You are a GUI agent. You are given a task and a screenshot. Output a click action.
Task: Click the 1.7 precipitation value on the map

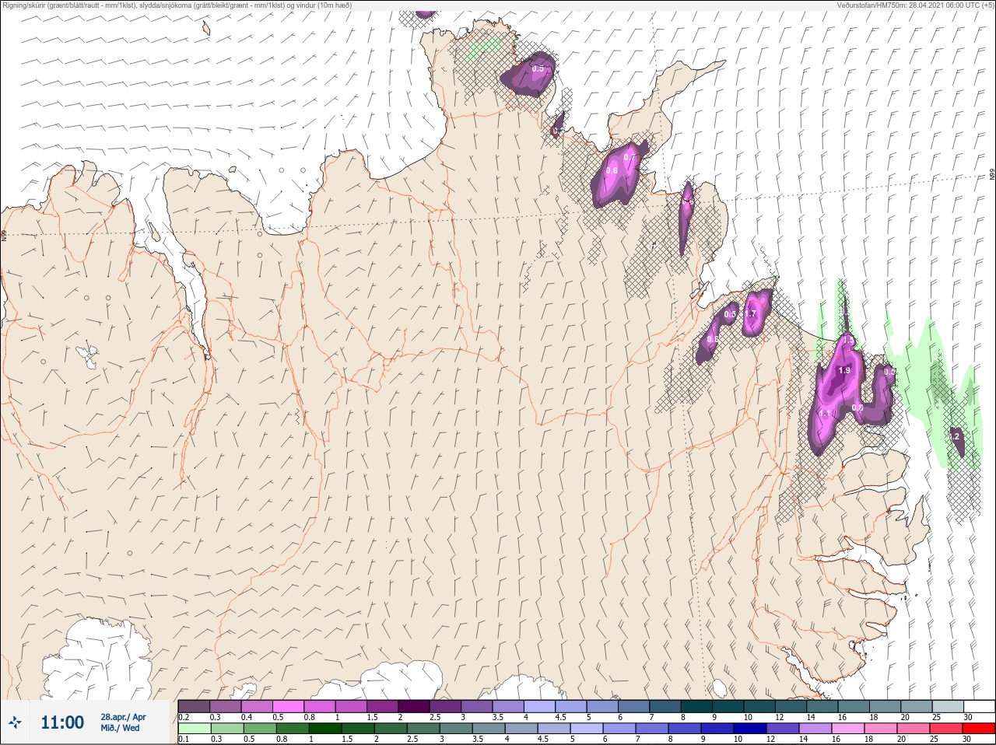[x=750, y=314]
